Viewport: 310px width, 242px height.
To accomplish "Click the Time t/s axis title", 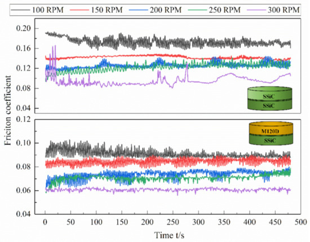I will 169,235.
